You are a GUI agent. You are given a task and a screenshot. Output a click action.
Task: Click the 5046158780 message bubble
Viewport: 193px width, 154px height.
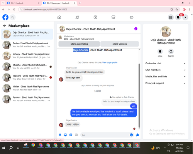tap(73, 124)
